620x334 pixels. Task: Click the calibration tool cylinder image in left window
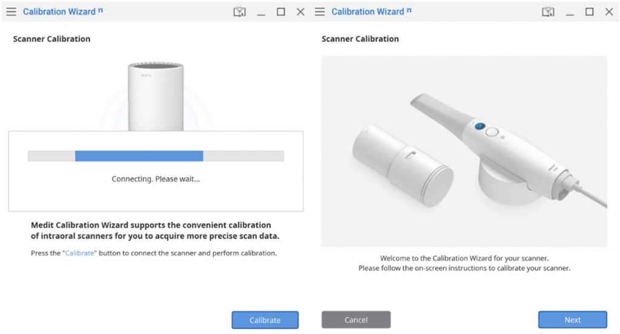(x=156, y=96)
